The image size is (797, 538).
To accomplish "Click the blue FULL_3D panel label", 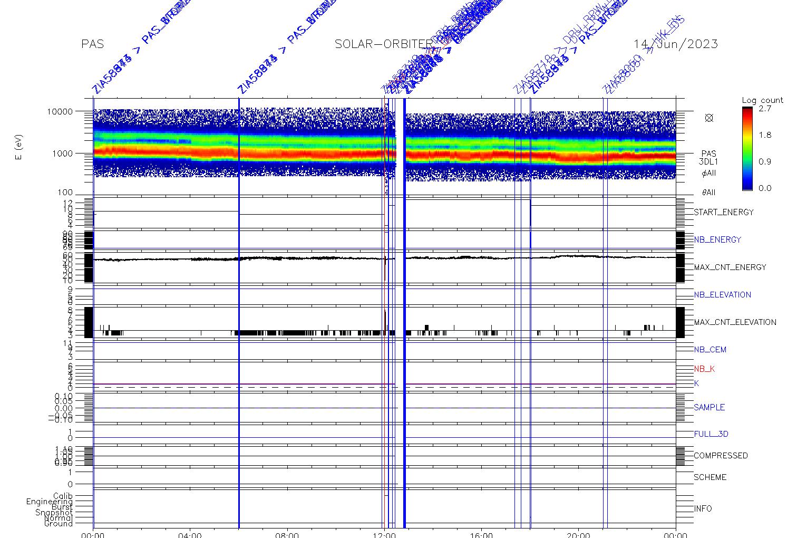I will tap(711, 434).
